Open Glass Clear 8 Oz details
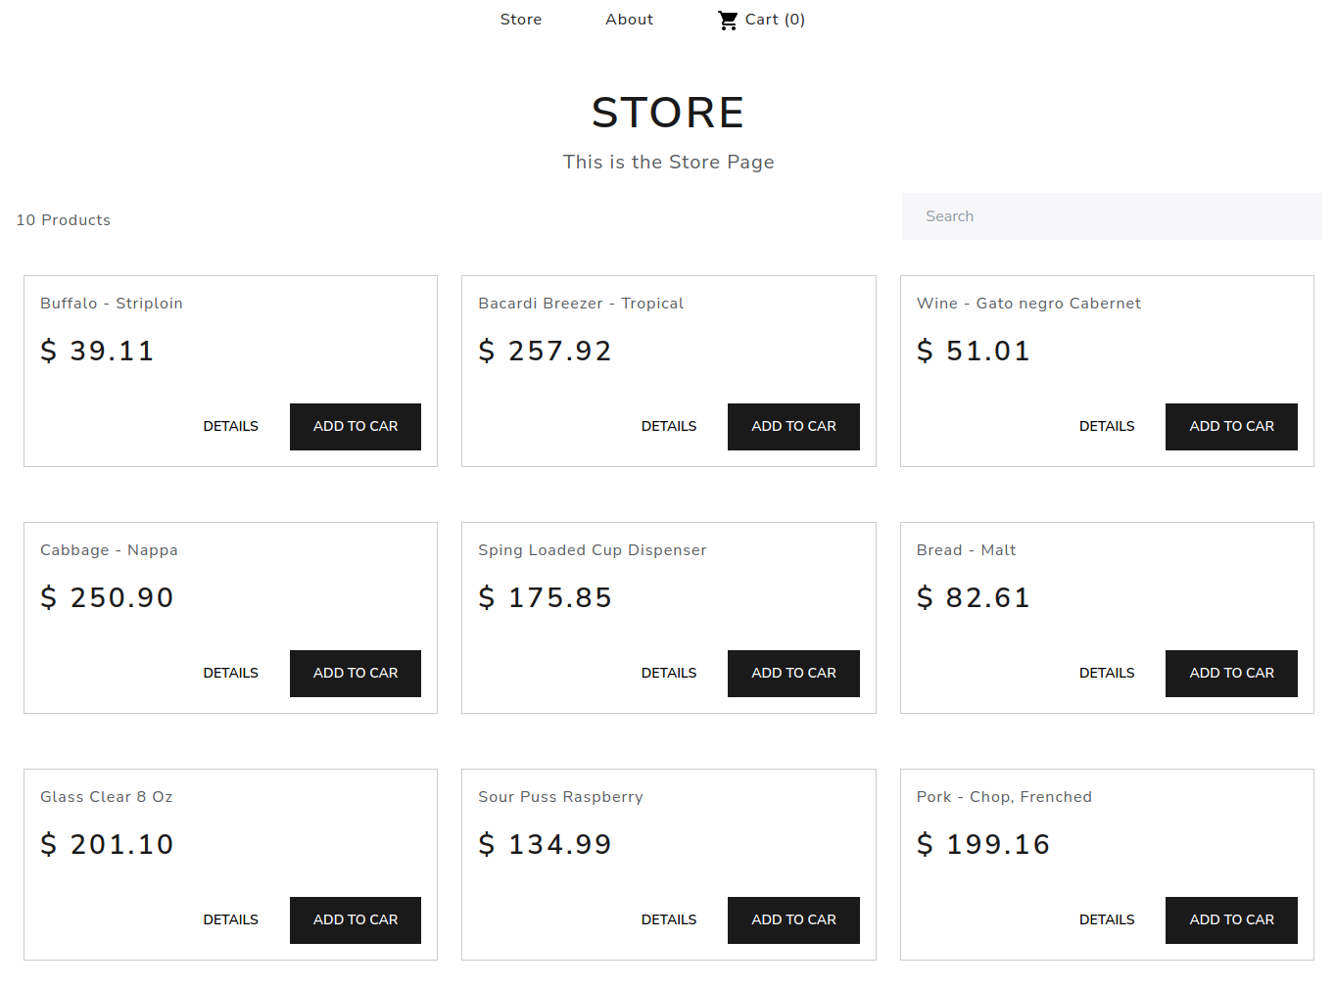The image size is (1335, 988). pyautogui.click(x=231, y=920)
